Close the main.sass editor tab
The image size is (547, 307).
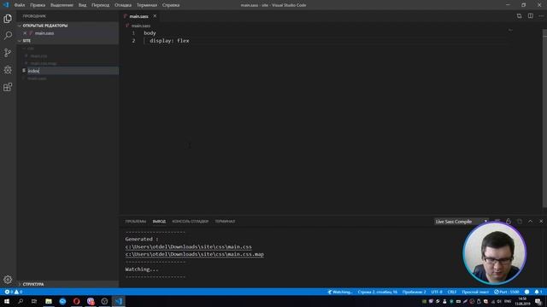pyautogui.click(x=155, y=16)
